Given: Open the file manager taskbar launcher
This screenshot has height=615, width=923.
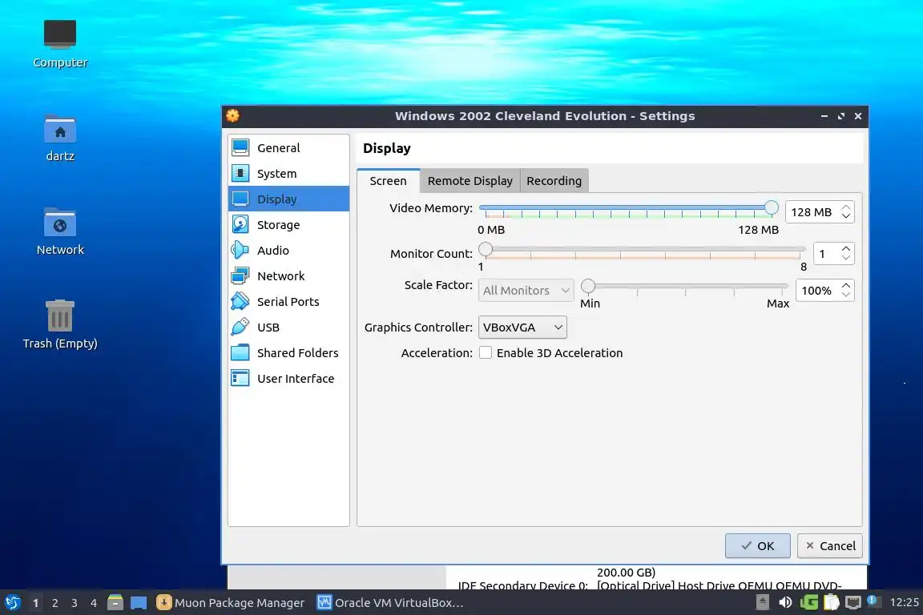Looking at the screenshot, I should (x=115, y=602).
